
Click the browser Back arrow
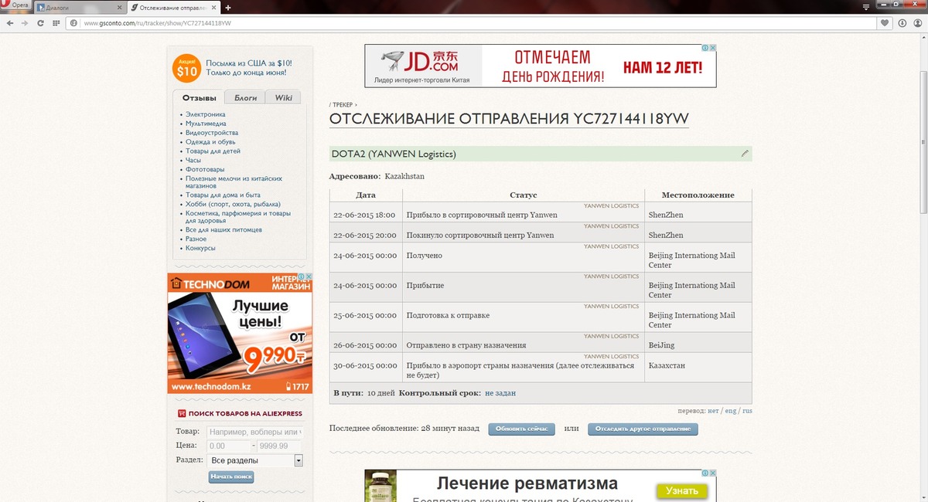pos(9,23)
